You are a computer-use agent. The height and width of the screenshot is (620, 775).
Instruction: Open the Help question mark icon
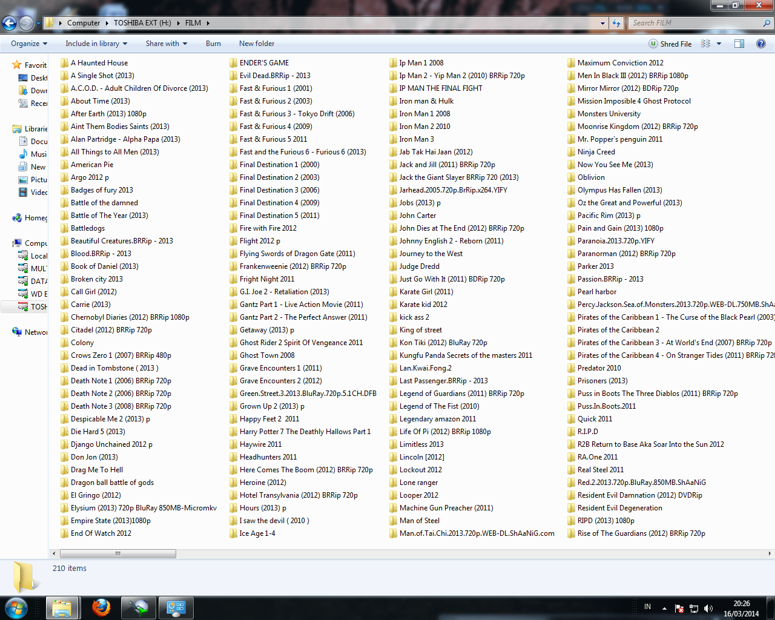pyautogui.click(x=761, y=44)
